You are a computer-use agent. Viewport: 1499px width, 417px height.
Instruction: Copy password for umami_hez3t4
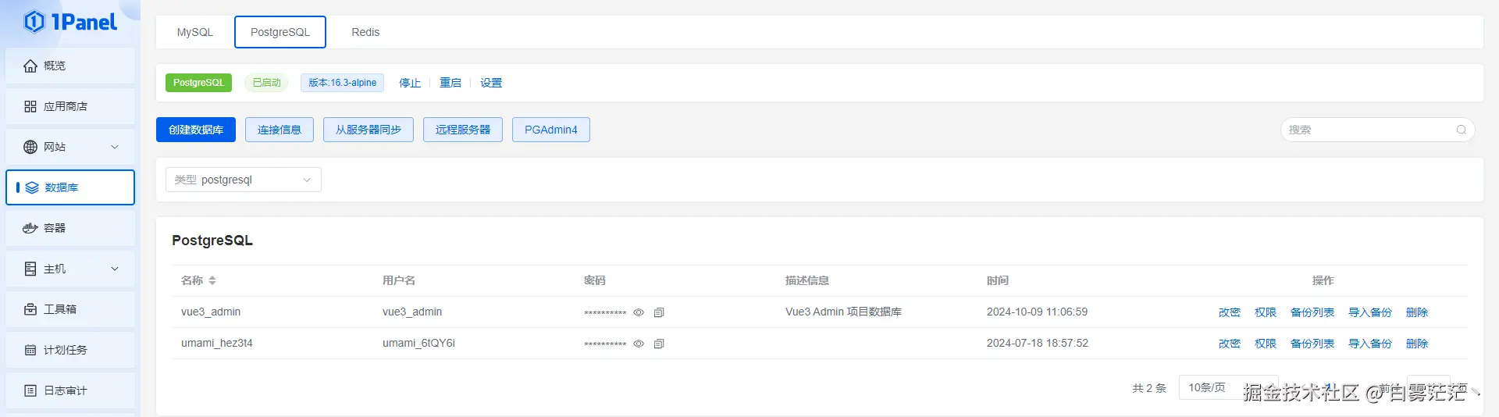click(x=659, y=344)
